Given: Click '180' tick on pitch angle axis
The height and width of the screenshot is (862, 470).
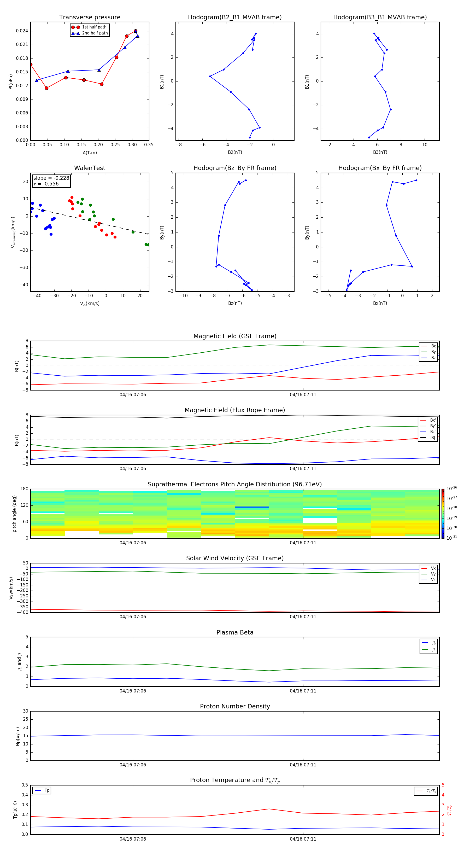Looking at the screenshot, I should pyautogui.click(x=25, y=489).
